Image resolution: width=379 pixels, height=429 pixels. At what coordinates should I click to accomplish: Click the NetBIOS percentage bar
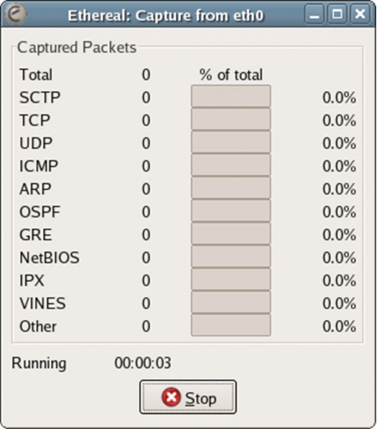tap(231, 256)
